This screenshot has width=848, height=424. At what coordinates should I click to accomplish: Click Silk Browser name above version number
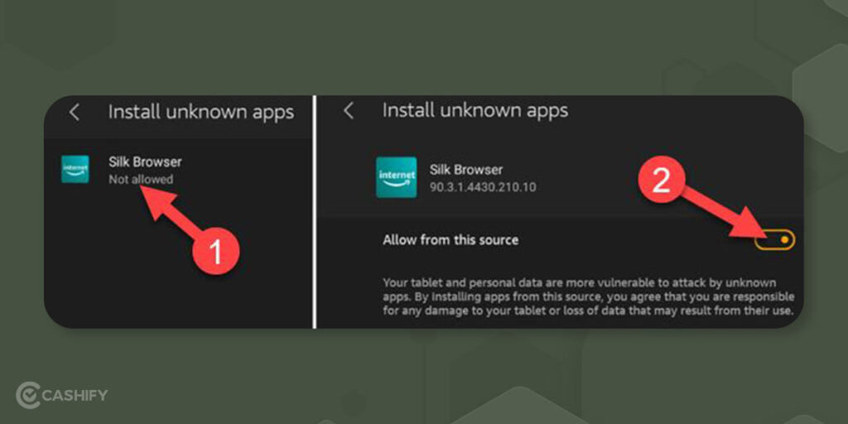(x=466, y=170)
